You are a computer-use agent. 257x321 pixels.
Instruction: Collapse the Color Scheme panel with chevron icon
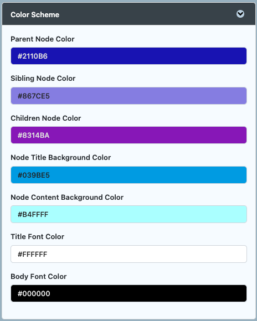pyautogui.click(x=240, y=14)
